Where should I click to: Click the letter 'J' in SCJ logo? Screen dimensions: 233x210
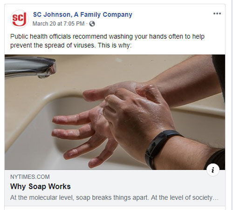(23, 19)
